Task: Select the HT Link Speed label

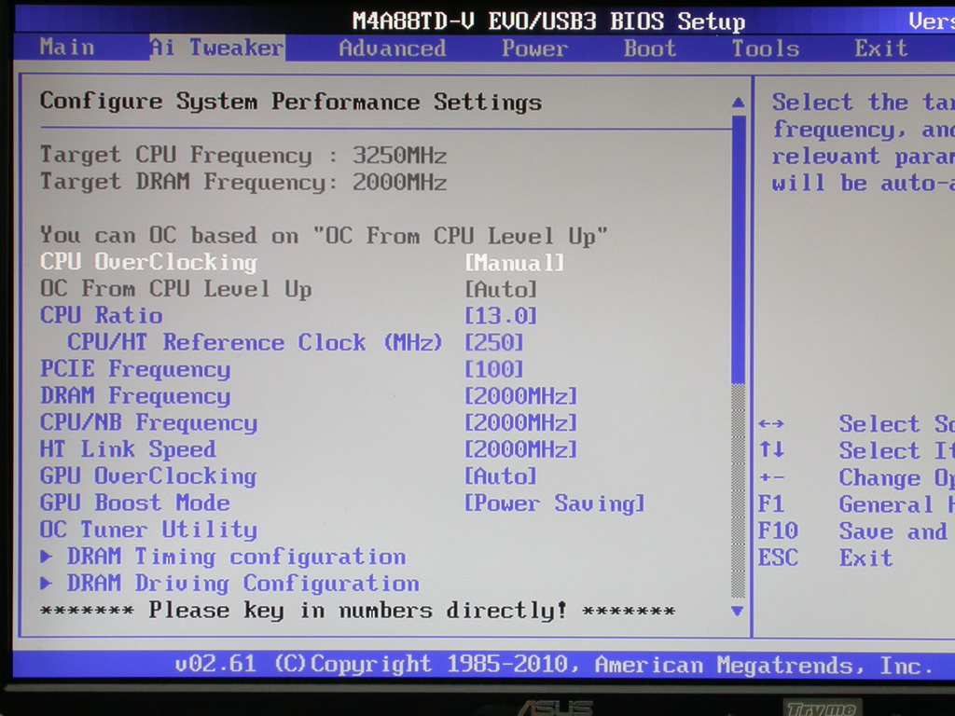Action: 128,449
